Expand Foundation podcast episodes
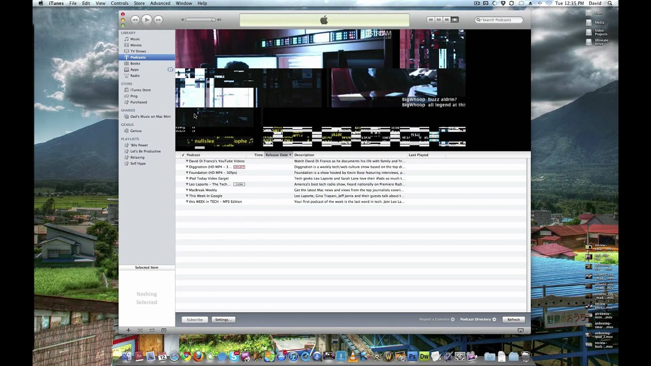The image size is (651, 366). pyautogui.click(x=187, y=173)
